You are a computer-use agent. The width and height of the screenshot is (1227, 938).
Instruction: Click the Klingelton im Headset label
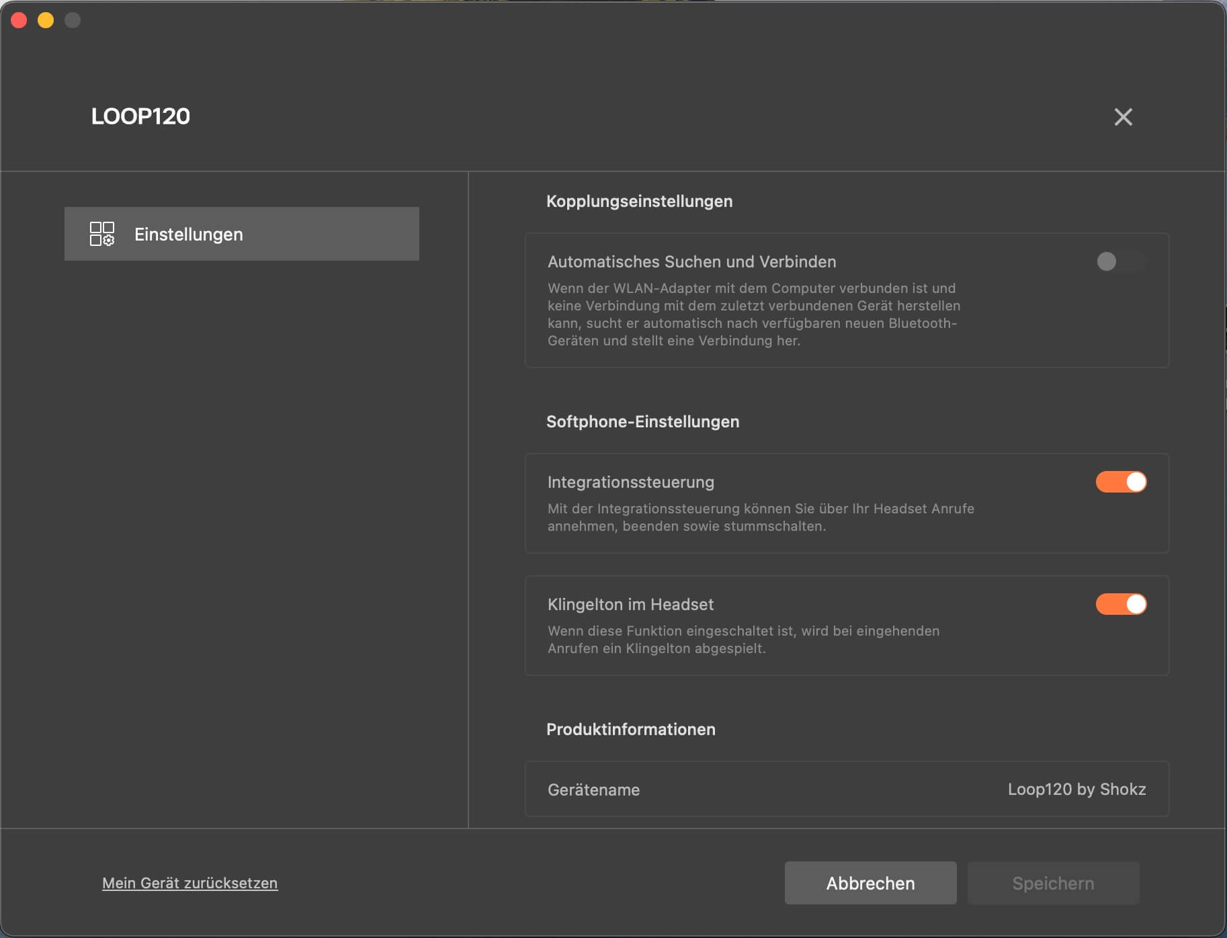point(630,604)
